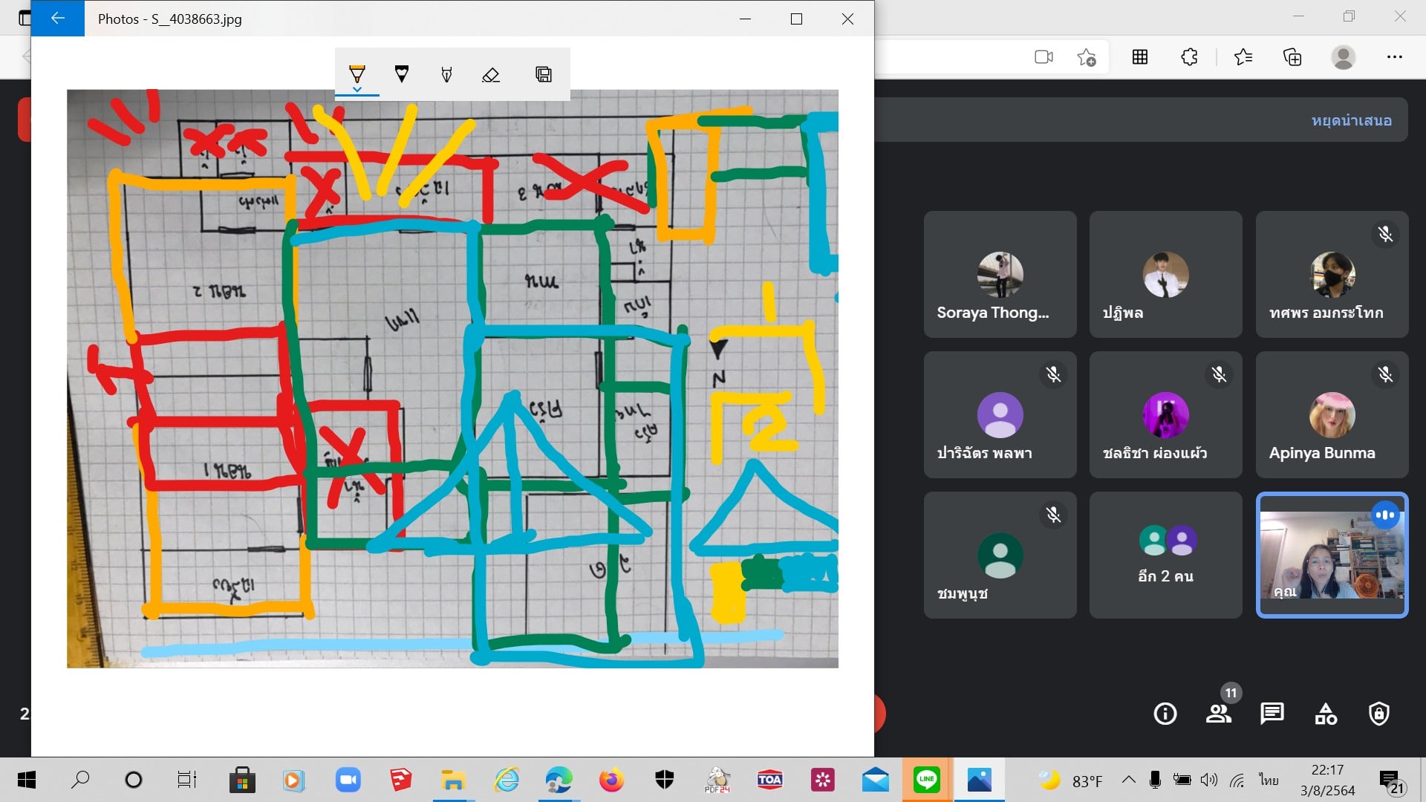Image resolution: width=1426 pixels, height=802 pixels.
Task: Open LINE app from taskbar
Action: point(926,780)
